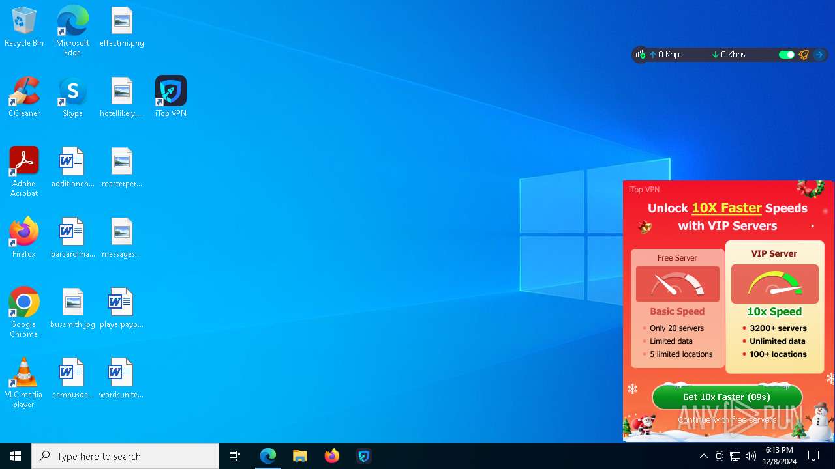Image resolution: width=835 pixels, height=469 pixels.
Task: Select the barcarolina Word document
Action: [x=72, y=238]
